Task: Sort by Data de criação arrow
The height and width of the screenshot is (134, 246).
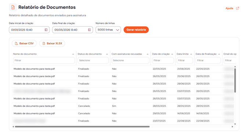Action: coord(172,54)
